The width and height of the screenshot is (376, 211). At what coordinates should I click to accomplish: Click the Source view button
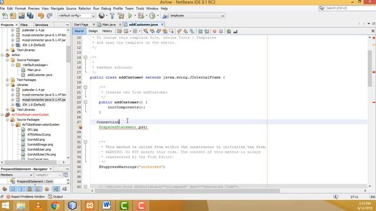79,31
